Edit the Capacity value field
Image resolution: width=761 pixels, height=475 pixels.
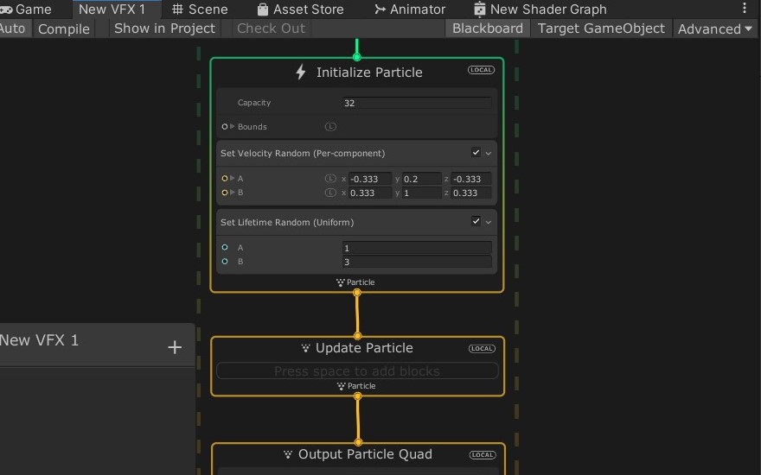coord(417,103)
